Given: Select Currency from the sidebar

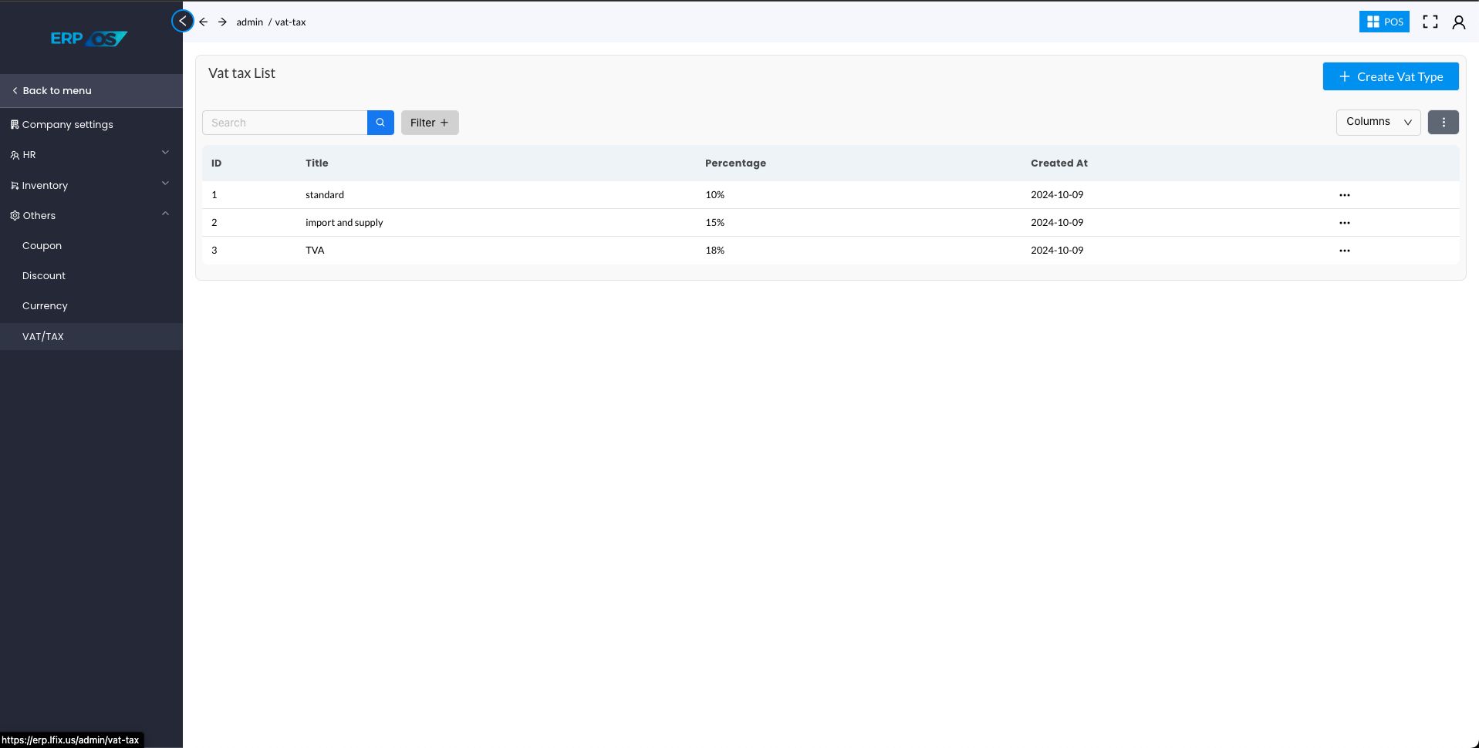Looking at the screenshot, I should (45, 306).
